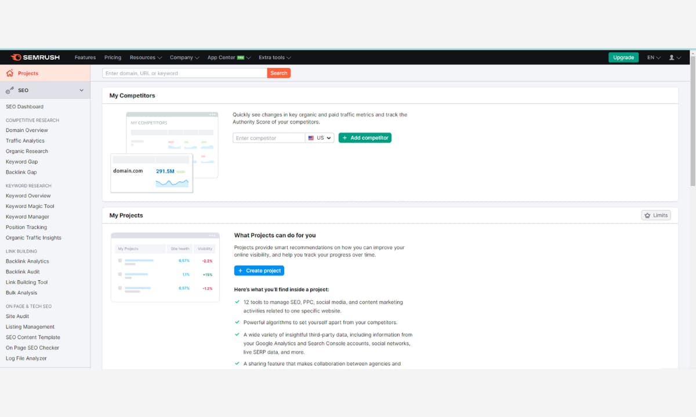This screenshot has width=696, height=417.
Task: Open the Resources dropdown menu
Action: 146,57
